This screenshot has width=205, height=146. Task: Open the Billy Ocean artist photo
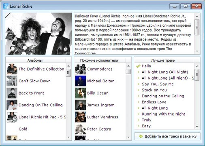click(81, 93)
